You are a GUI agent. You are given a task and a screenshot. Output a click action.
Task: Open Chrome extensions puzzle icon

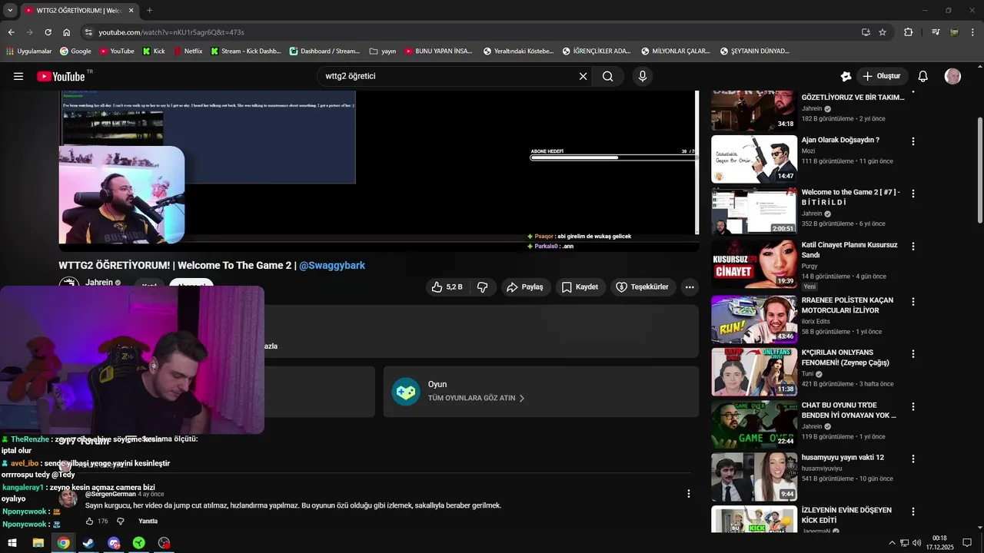[x=909, y=32]
